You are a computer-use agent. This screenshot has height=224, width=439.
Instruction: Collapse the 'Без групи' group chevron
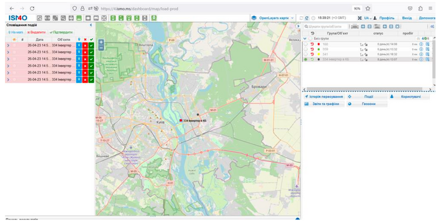click(x=305, y=38)
